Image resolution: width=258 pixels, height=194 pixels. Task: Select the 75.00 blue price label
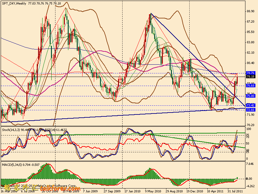click(x=251, y=96)
